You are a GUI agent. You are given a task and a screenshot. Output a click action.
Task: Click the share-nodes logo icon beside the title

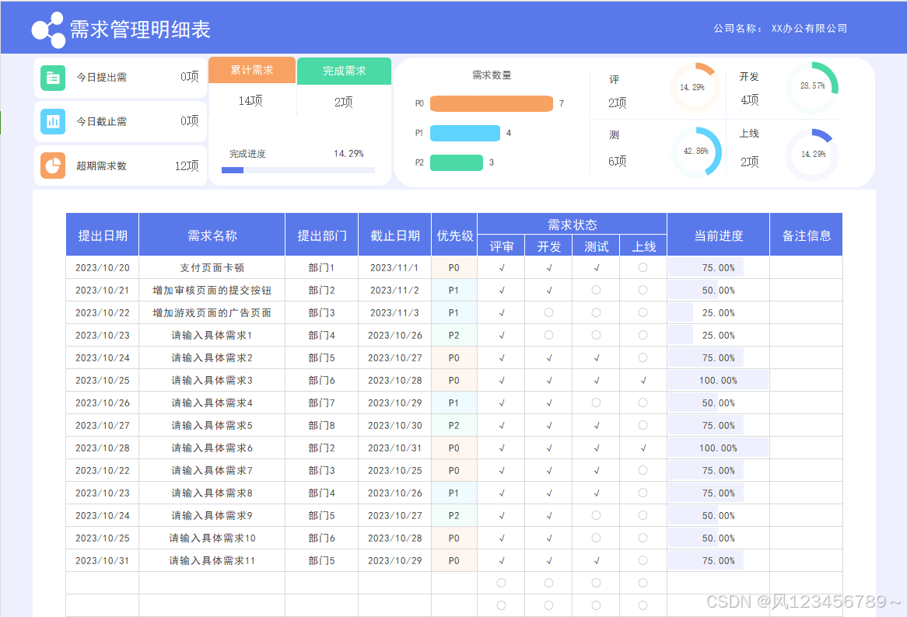click(48, 30)
